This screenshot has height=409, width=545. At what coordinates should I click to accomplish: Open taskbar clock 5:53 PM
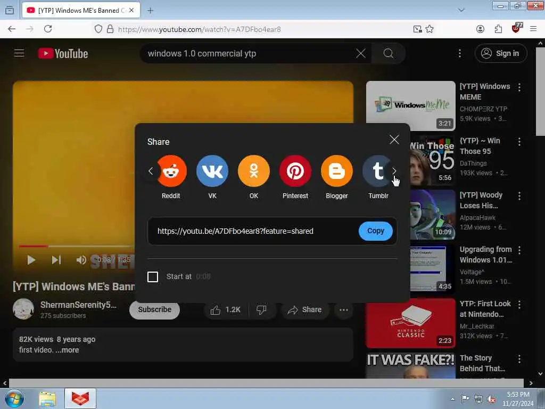[518, 399]
